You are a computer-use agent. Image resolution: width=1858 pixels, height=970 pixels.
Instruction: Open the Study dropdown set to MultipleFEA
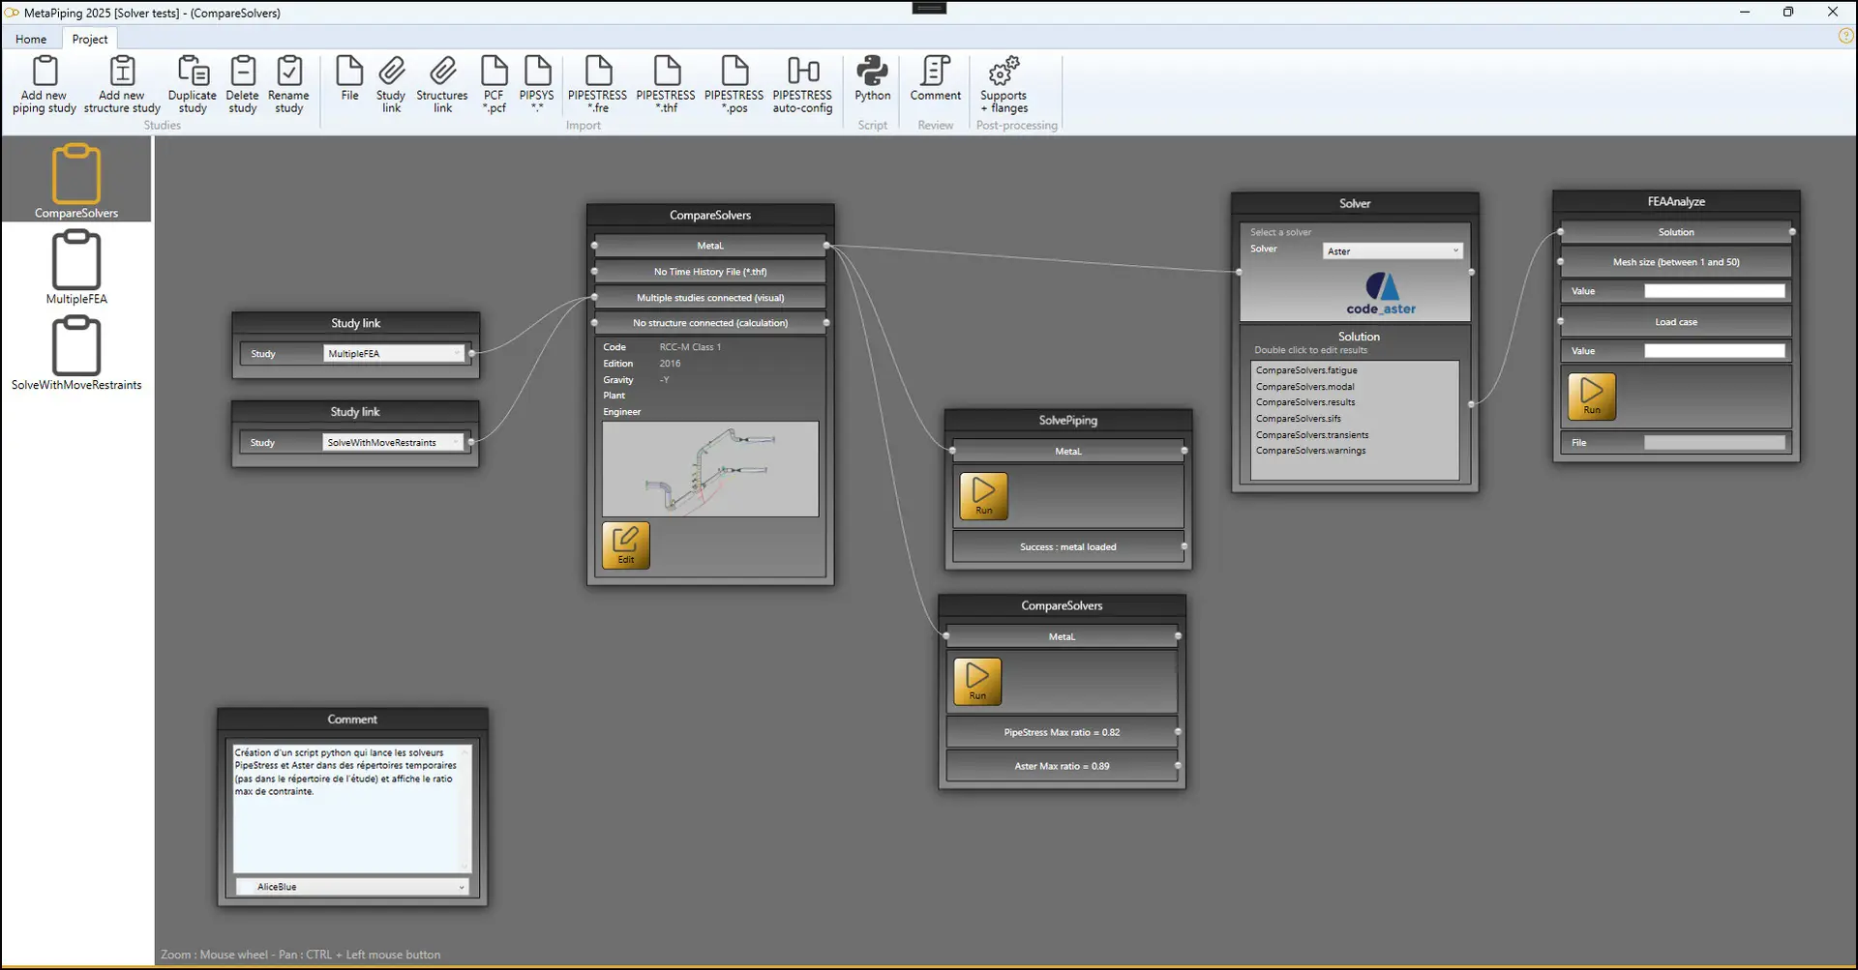(394, 354)
